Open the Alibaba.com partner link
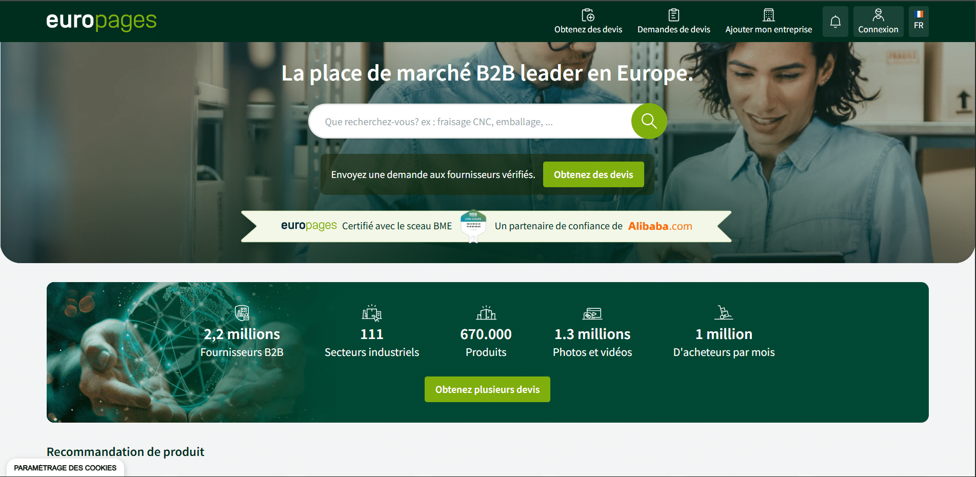Viewport: 976px width, 477px height. (x=660, y=226)
